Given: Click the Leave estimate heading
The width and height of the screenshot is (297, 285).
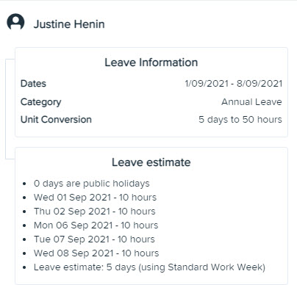Looking at the screenshot, I should point(151,162).
